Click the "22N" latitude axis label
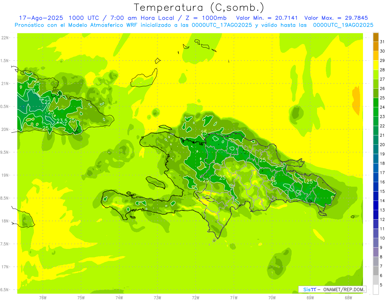391x302 pixels. click(5, 38)
